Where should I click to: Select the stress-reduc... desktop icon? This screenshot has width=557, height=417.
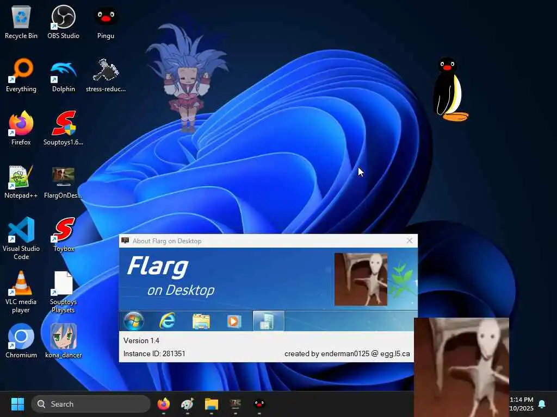[106, 75]
